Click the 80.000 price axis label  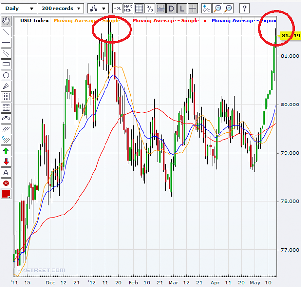[x=290, y=104]
